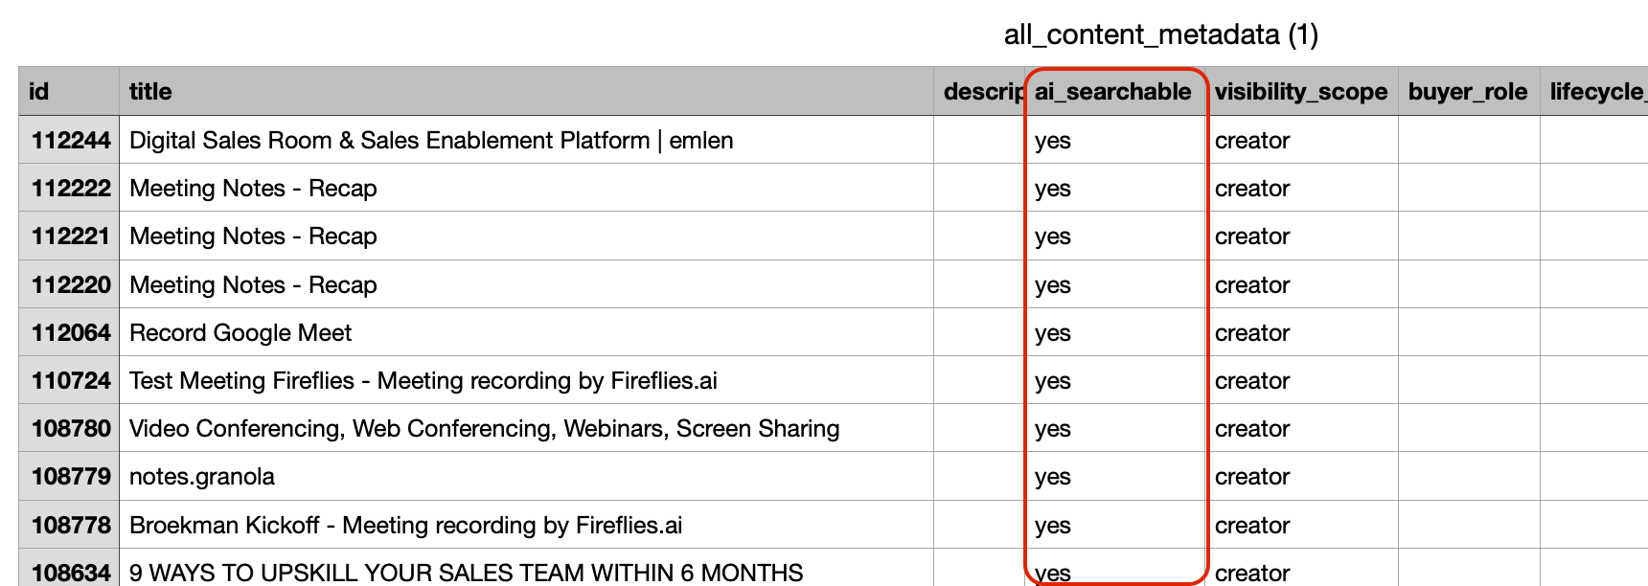
Task: Select the Digital Sales Room title cell
Action: click(x=431, y=141)
